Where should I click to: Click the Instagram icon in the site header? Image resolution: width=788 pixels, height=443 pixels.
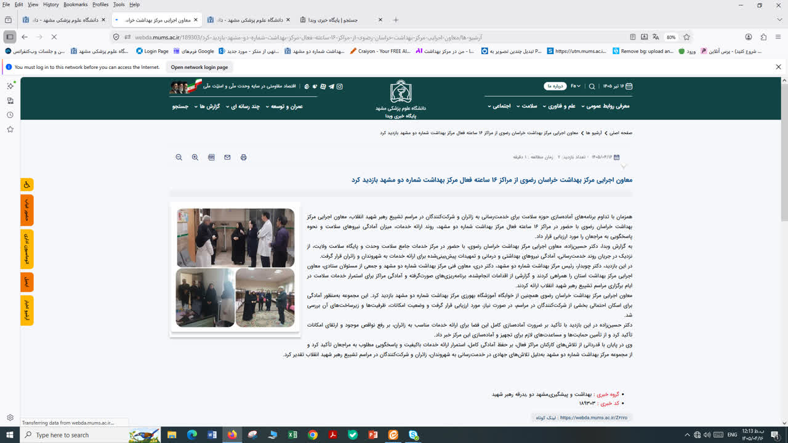coord(339,86)
